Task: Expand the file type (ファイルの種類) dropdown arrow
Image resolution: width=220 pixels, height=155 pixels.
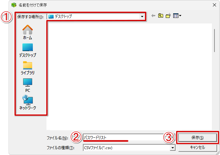Action: 173,148
